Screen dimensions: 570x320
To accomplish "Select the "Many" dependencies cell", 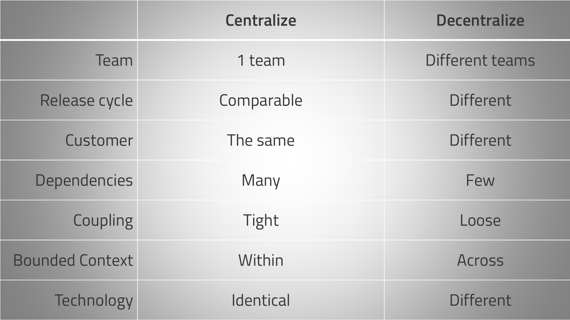I will (x=261, y=180).
